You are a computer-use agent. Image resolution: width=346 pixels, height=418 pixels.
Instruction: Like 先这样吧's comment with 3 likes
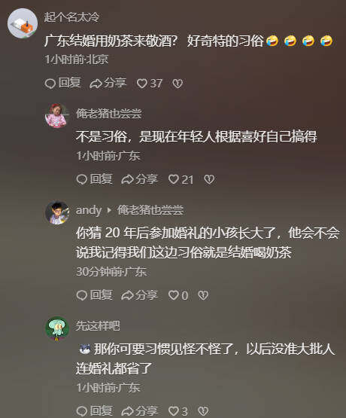[178, 410]
